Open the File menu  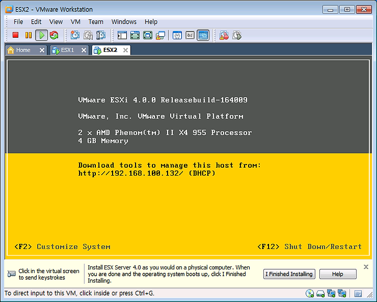coord(18,22)
